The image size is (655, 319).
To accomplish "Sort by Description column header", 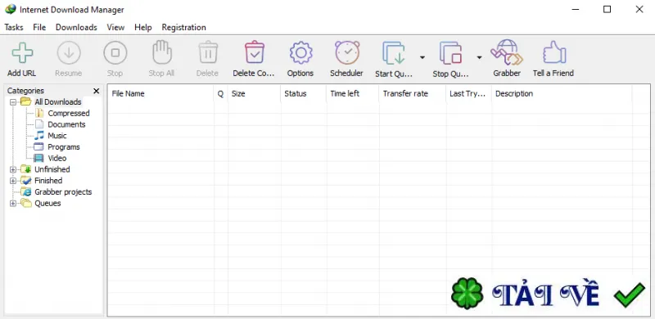I will tap(562, 93).
